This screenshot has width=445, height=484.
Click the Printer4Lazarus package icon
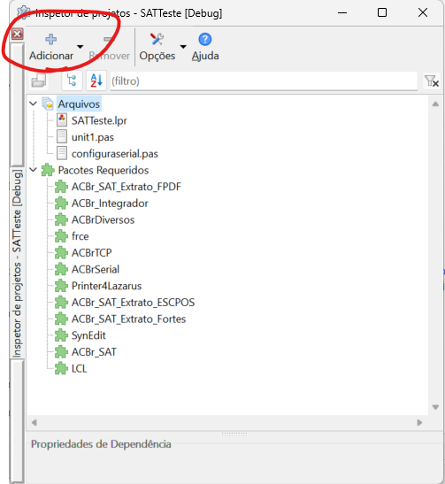[61, 286]
